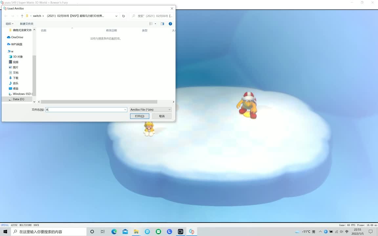Sort by the 修改日期 column header

pos(111,30)
